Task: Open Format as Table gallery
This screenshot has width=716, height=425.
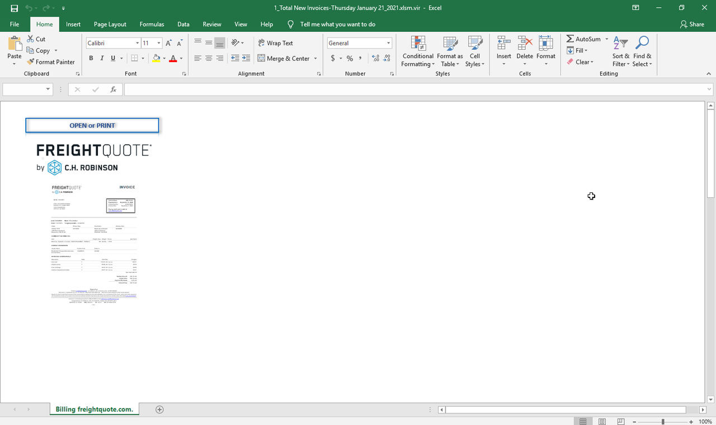Action: 450,51
